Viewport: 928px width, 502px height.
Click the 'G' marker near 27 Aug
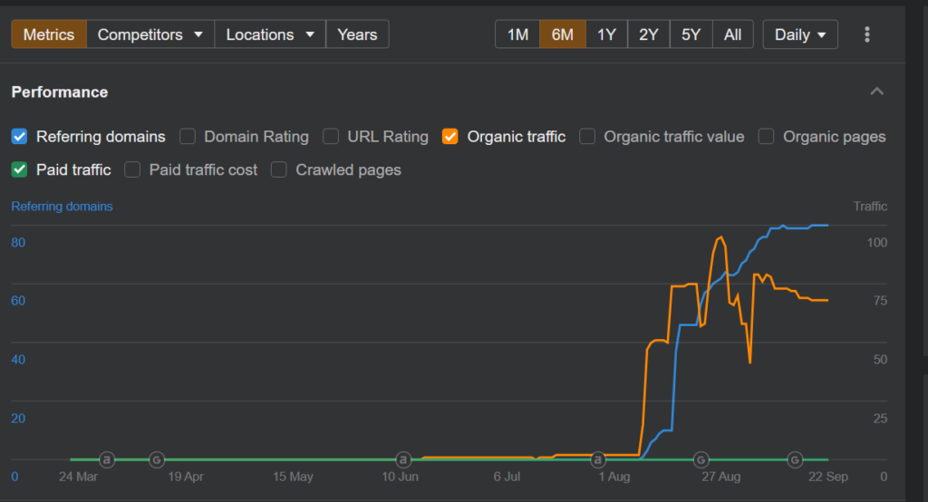701,459
